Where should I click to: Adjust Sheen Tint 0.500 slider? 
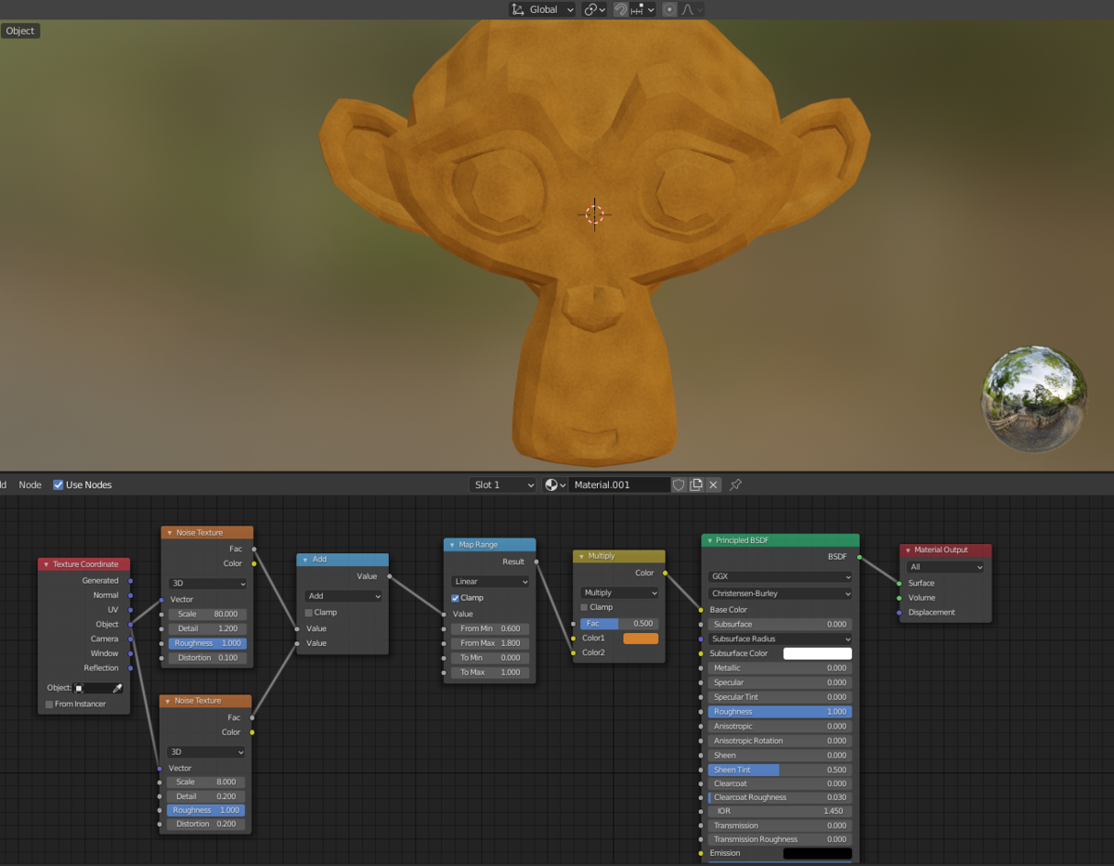780,769
